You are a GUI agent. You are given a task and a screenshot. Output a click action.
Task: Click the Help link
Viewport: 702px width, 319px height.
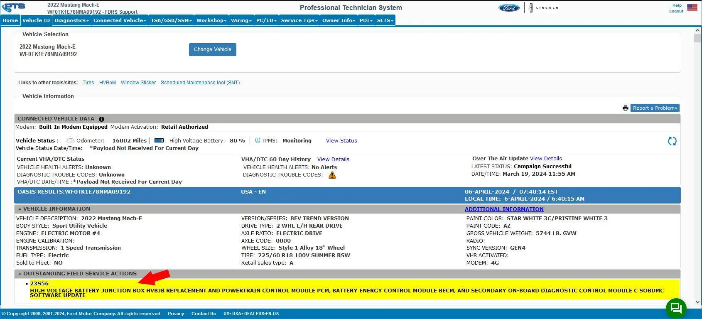point(677,5)
